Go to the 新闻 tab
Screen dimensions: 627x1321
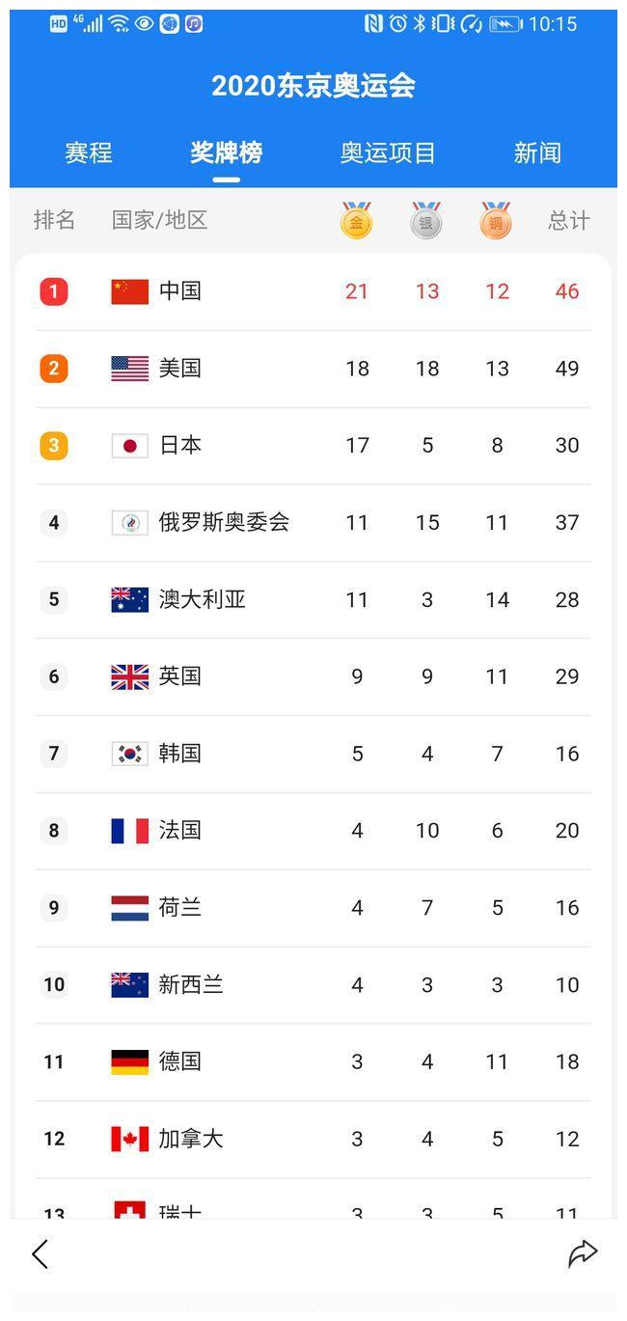pos(537,152)
